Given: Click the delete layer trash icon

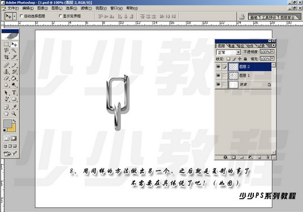Looking at the screenshot, I should point(267,157).
